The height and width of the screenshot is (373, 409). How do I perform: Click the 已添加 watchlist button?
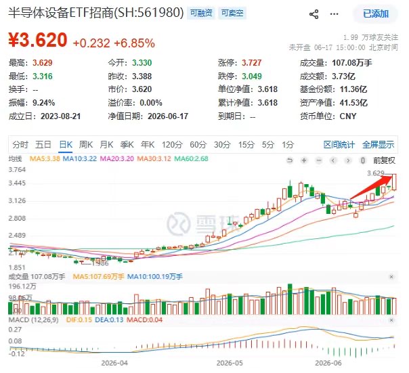376,14
